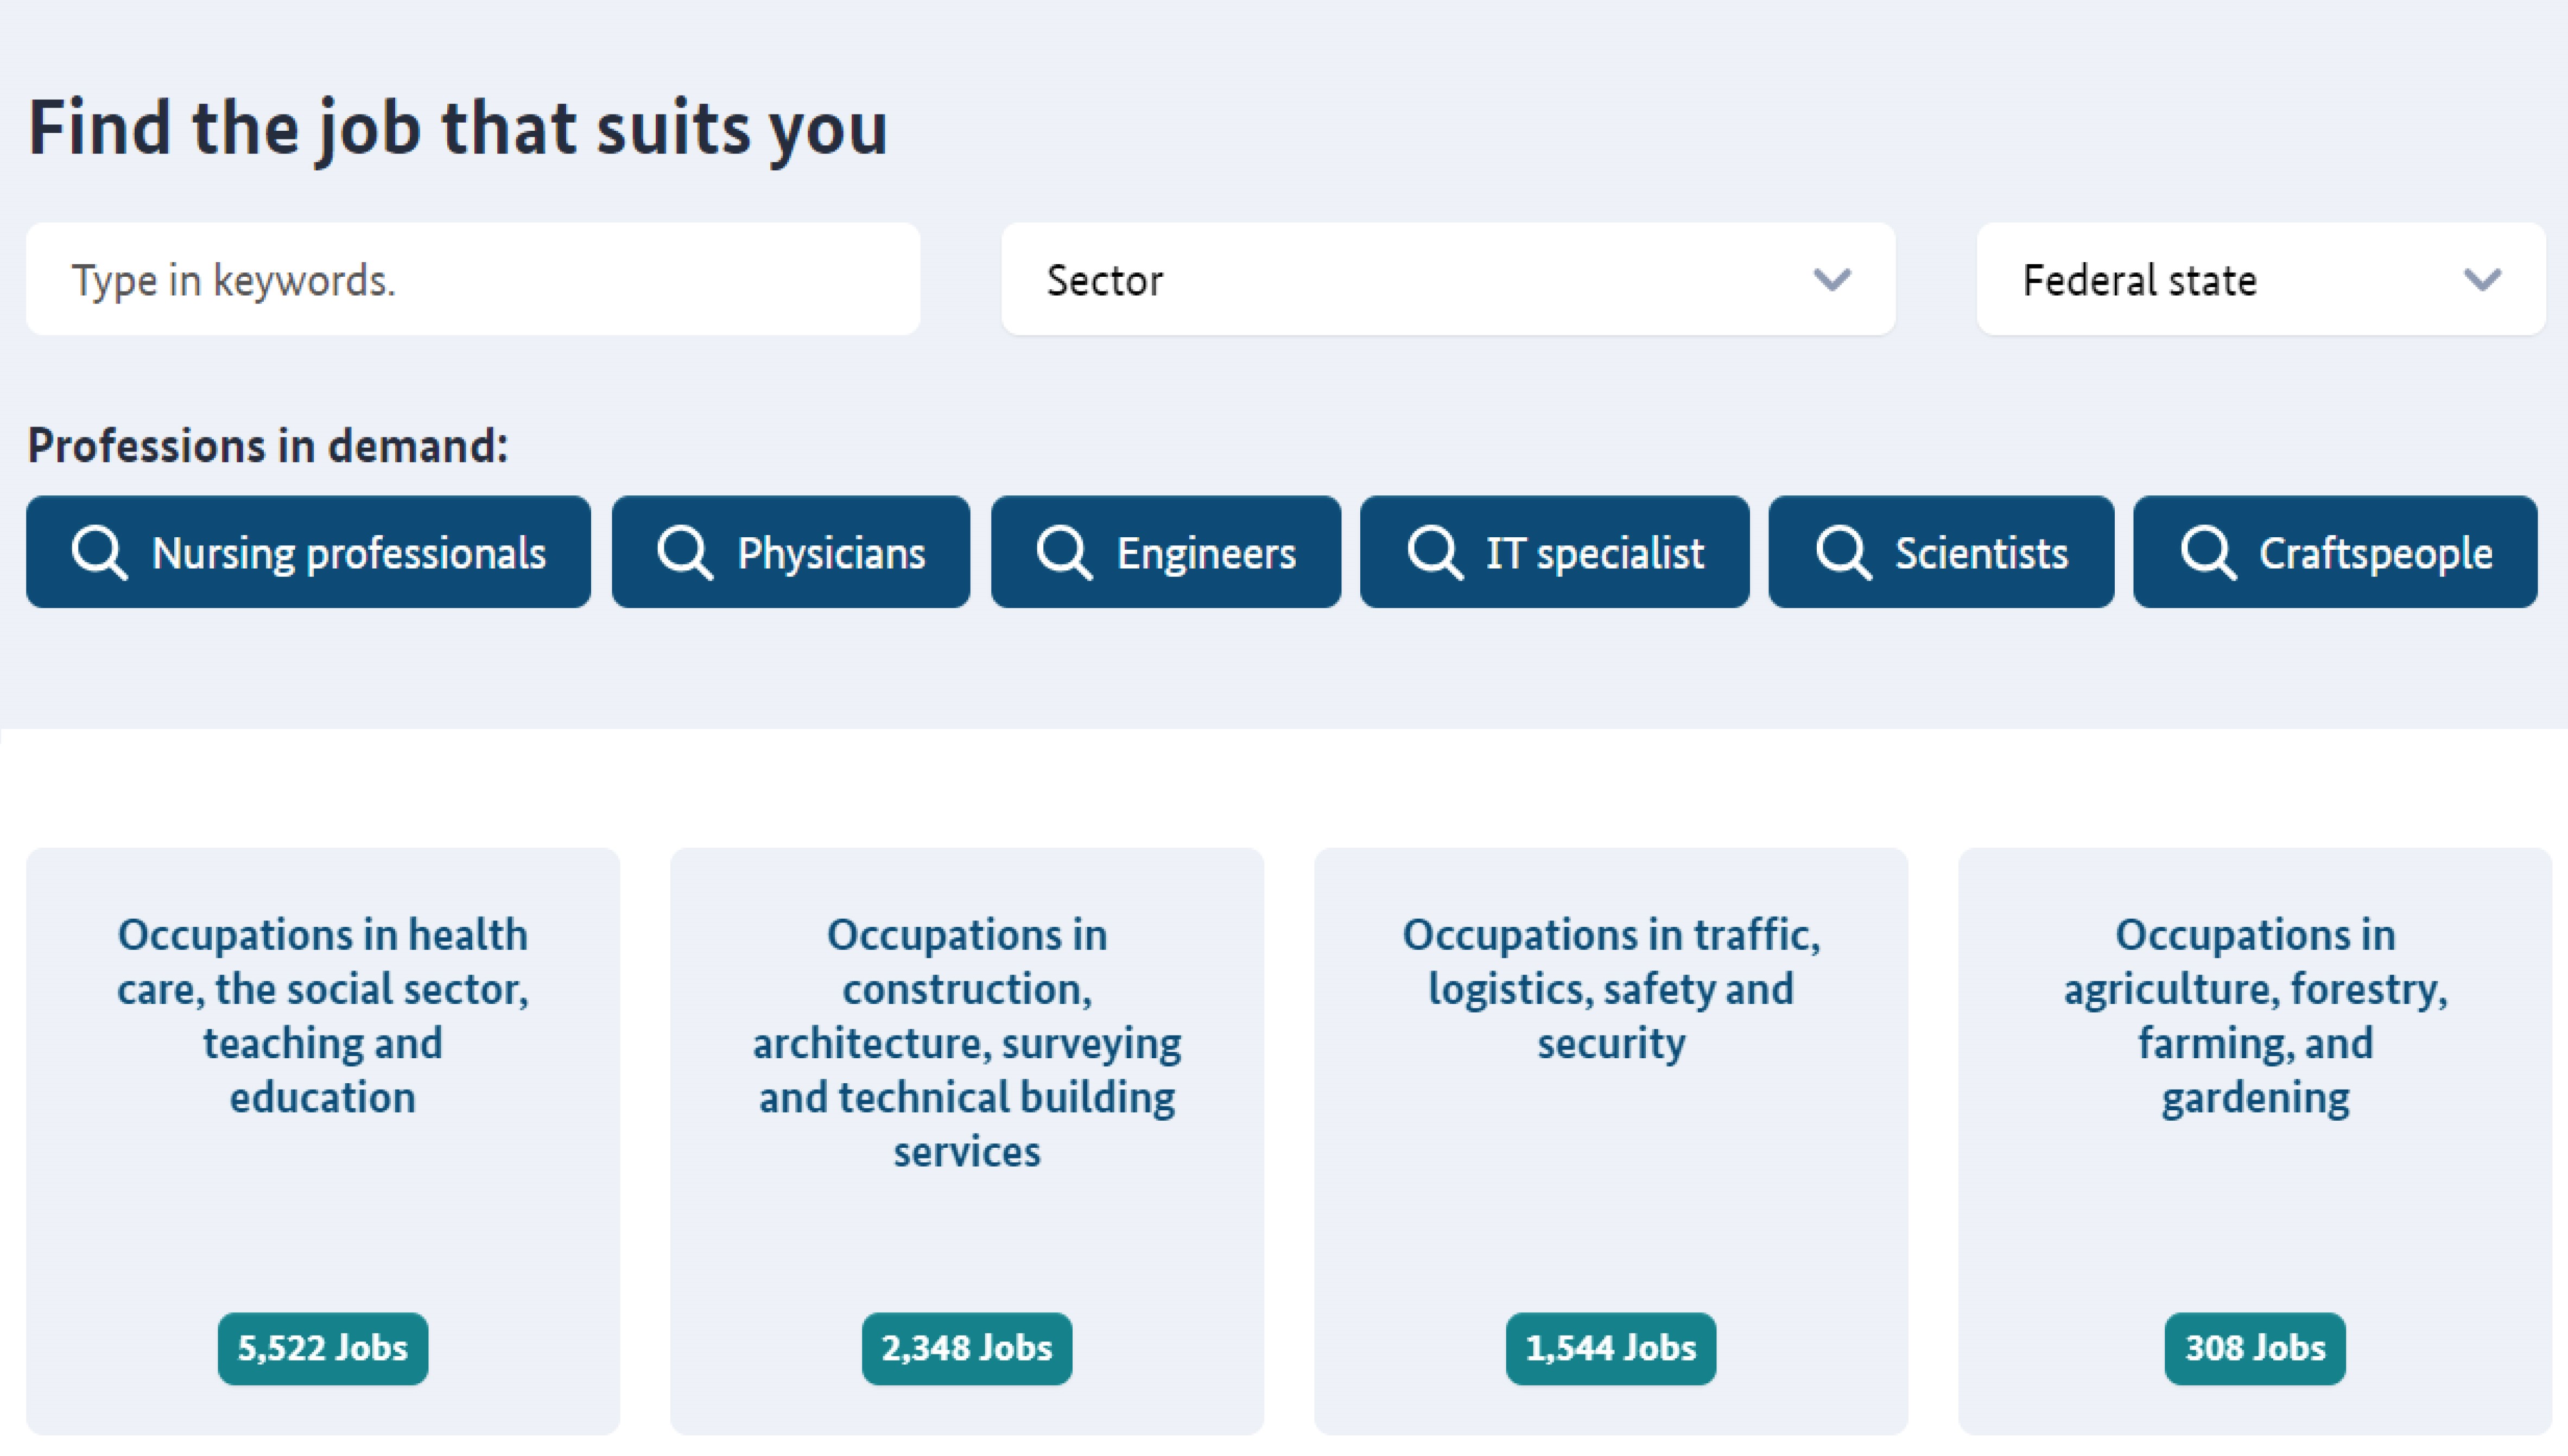Click the 308 Jobs badge
Screen dimensions: 2568x1456
point(2255,1348)
